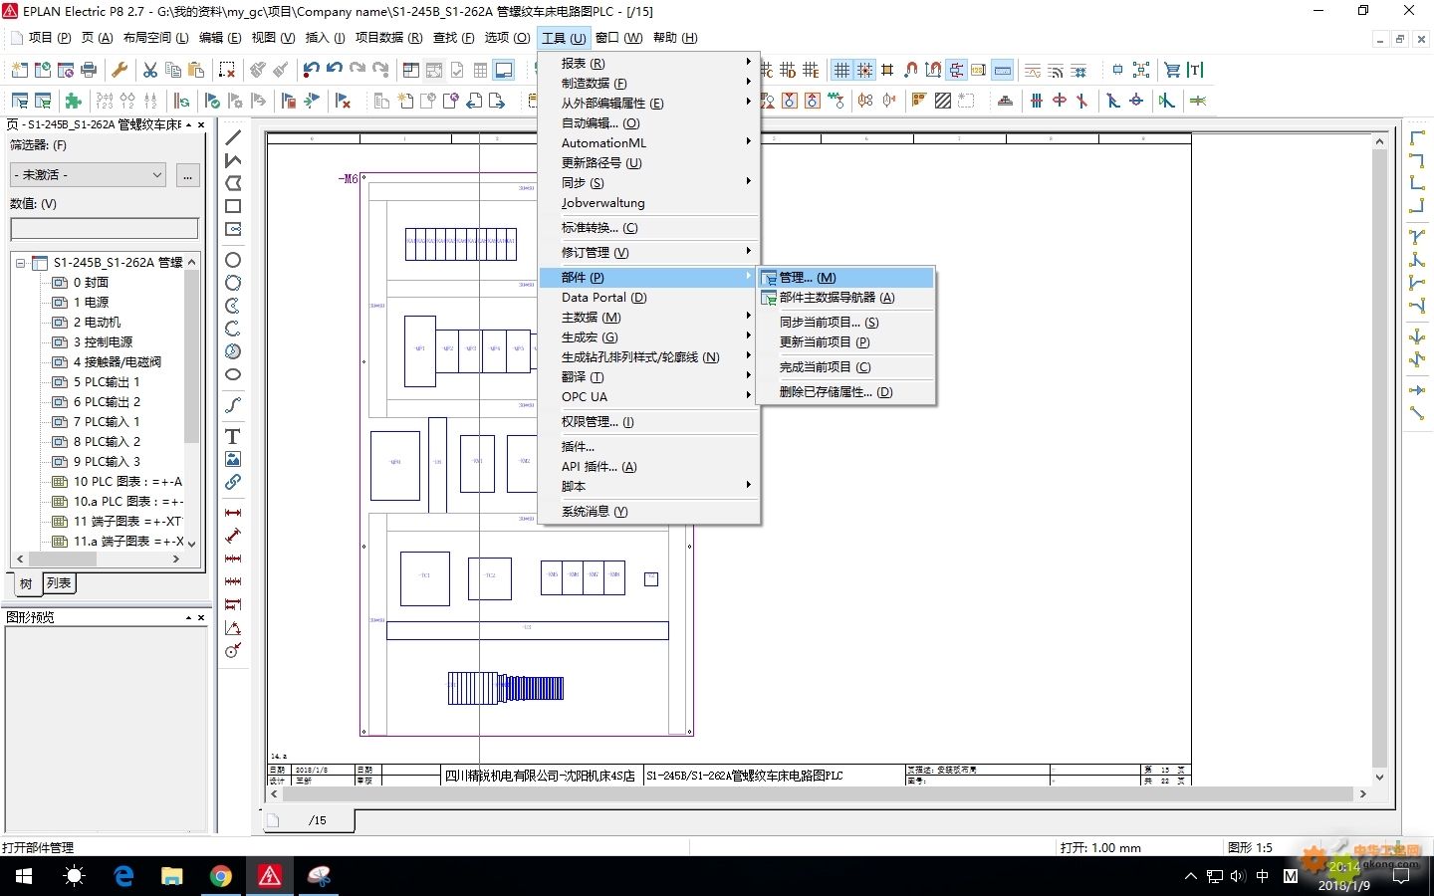Expand the 同步 (S) submenu
The image size is (1434, 896).
tap(648, 182)
